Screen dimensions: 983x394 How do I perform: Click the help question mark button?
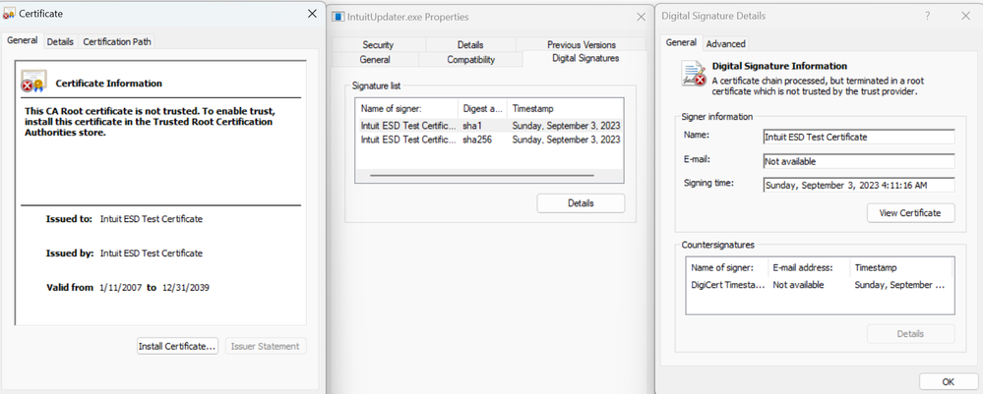pyautogui.click(x=927, y=16)
